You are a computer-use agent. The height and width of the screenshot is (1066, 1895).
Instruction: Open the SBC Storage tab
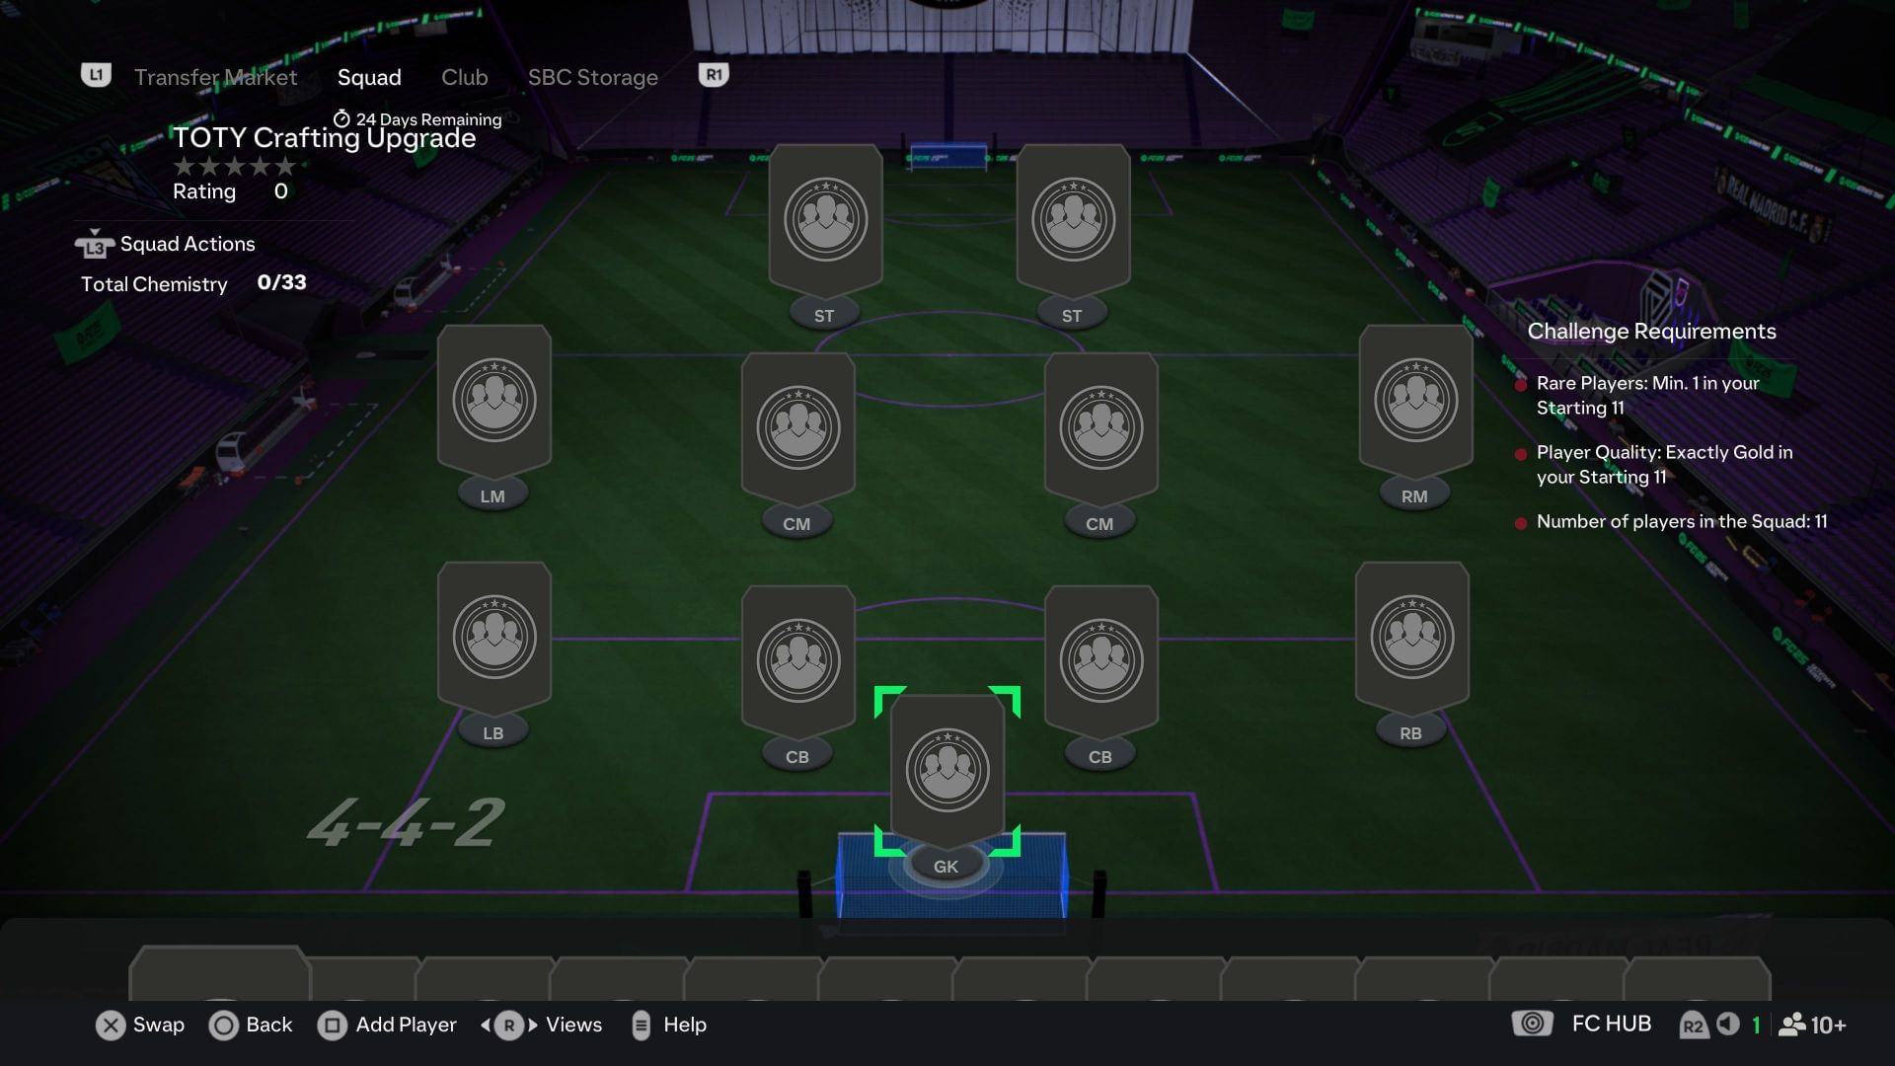[592, 77]
